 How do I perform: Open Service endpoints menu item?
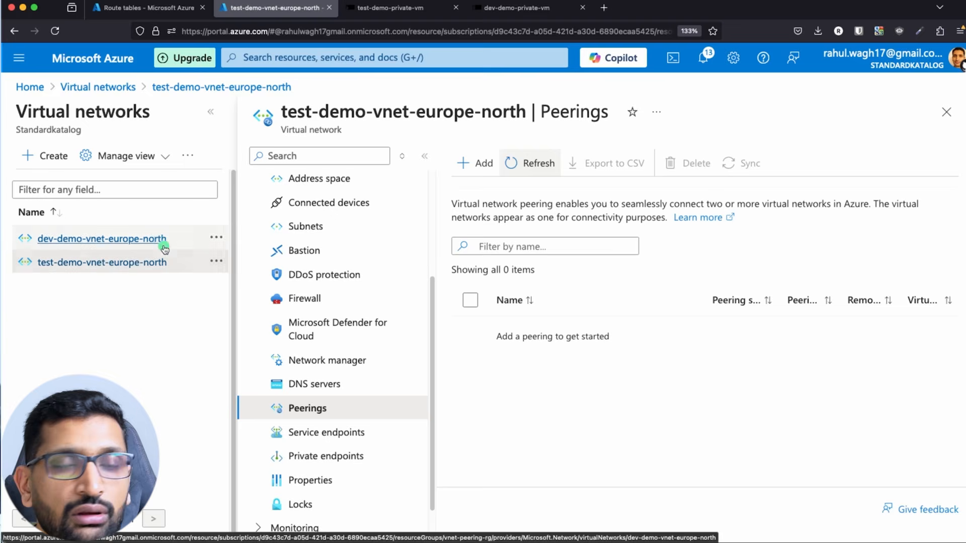[326, 432]
